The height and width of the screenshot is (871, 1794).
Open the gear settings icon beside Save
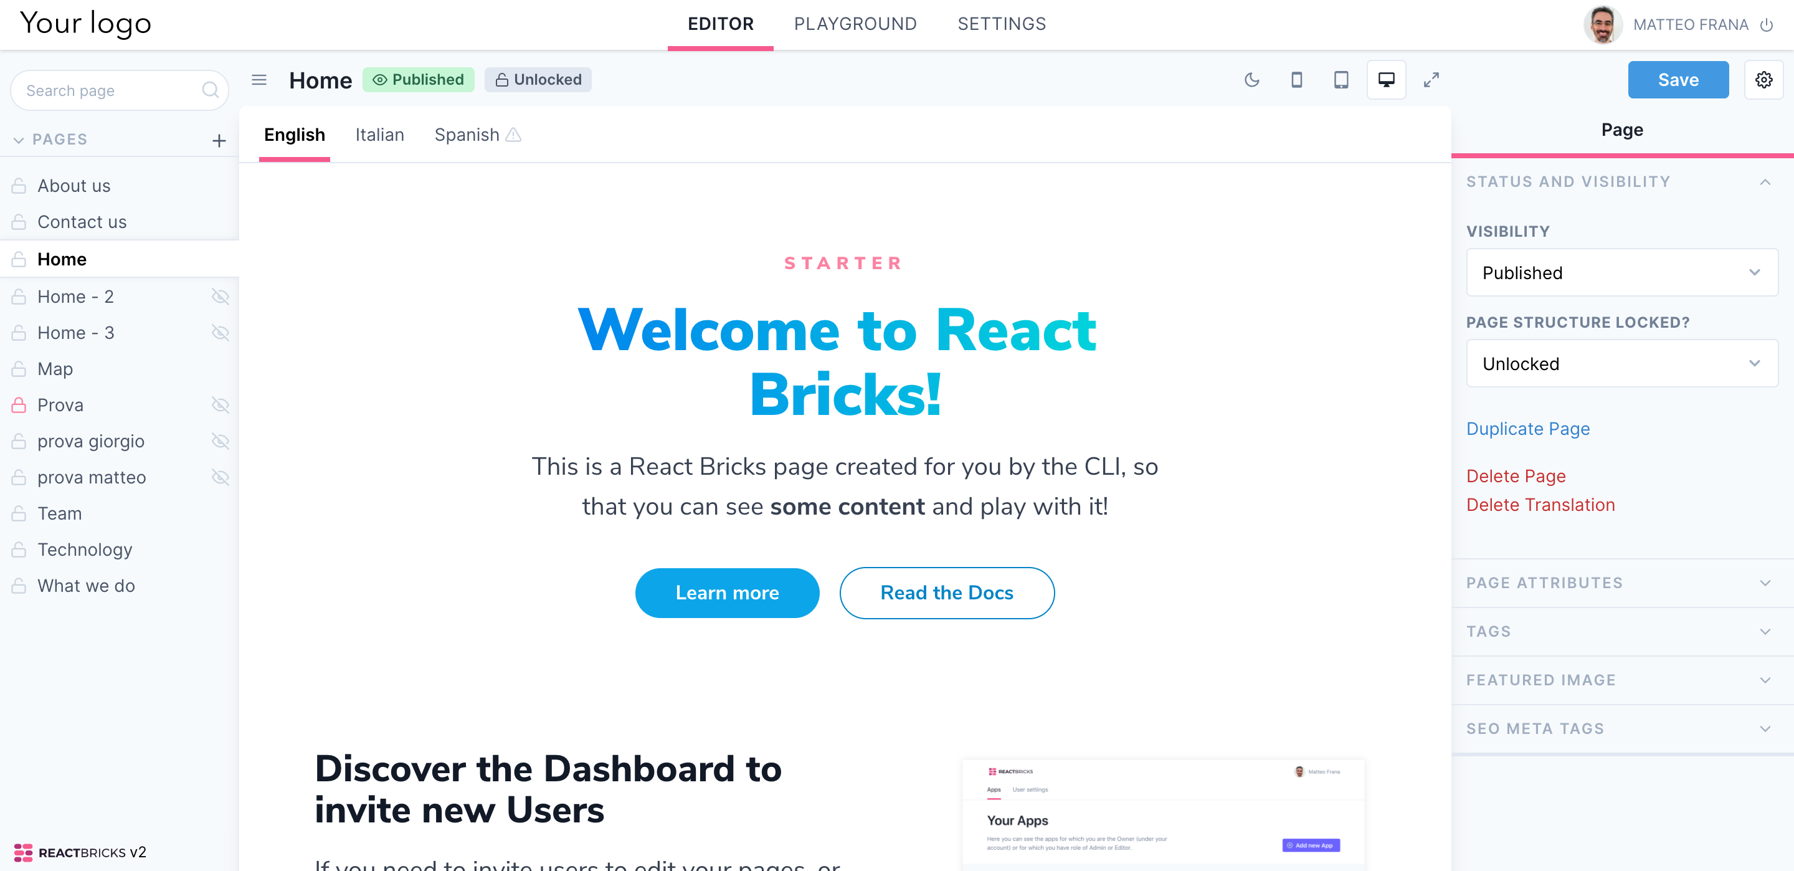(x=1763, y=80)
